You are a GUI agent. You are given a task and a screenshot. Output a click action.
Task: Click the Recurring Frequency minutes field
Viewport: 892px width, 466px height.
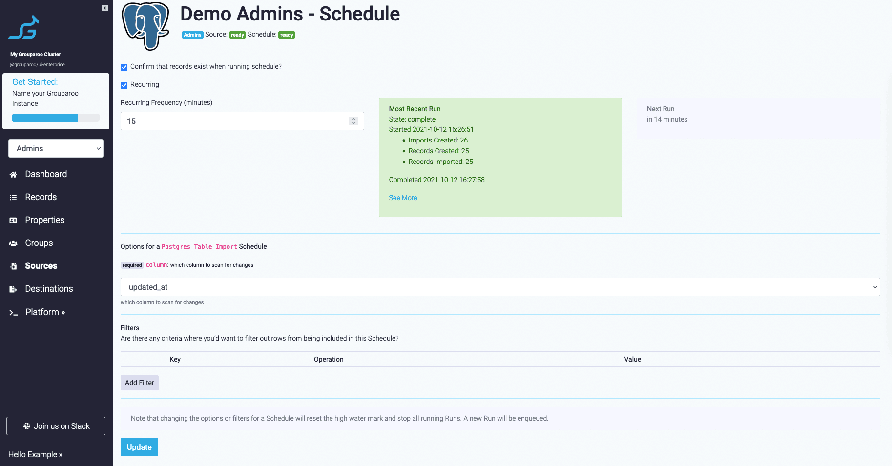point(242,121)
